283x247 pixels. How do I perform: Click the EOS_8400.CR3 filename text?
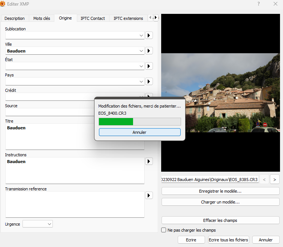tap(112, 113)
